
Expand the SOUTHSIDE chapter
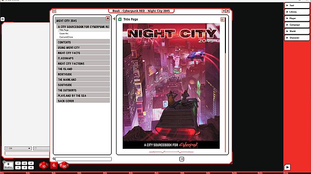(x=83, y=85)
